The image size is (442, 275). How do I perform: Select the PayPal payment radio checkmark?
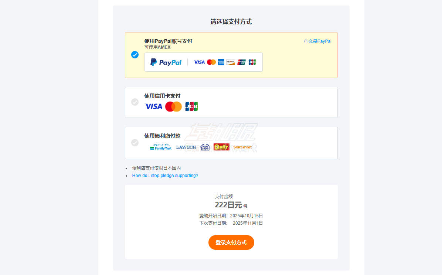pyautogui.click(x=135, y=55)
